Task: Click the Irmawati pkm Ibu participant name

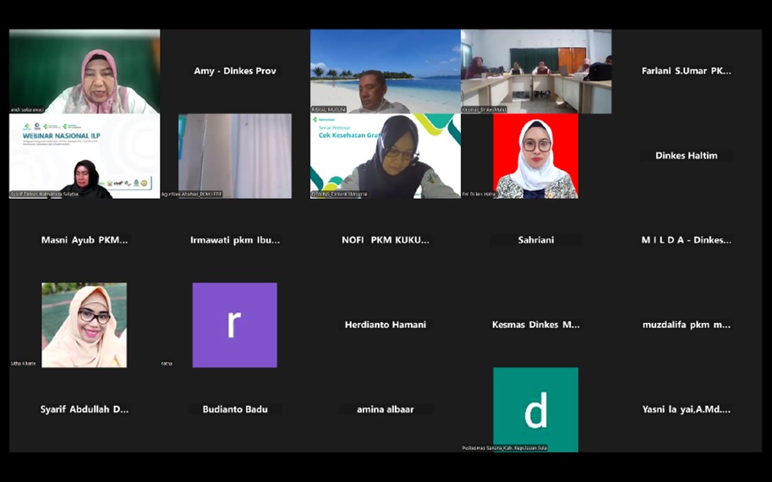Action: click(x=234, y=240)
